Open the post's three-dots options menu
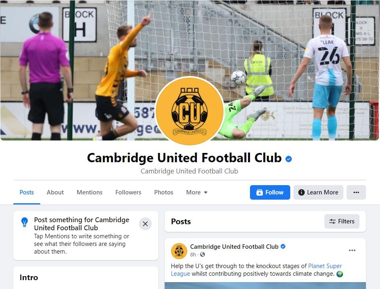Screen dimensions: 380x289 [x=352, y=250]
